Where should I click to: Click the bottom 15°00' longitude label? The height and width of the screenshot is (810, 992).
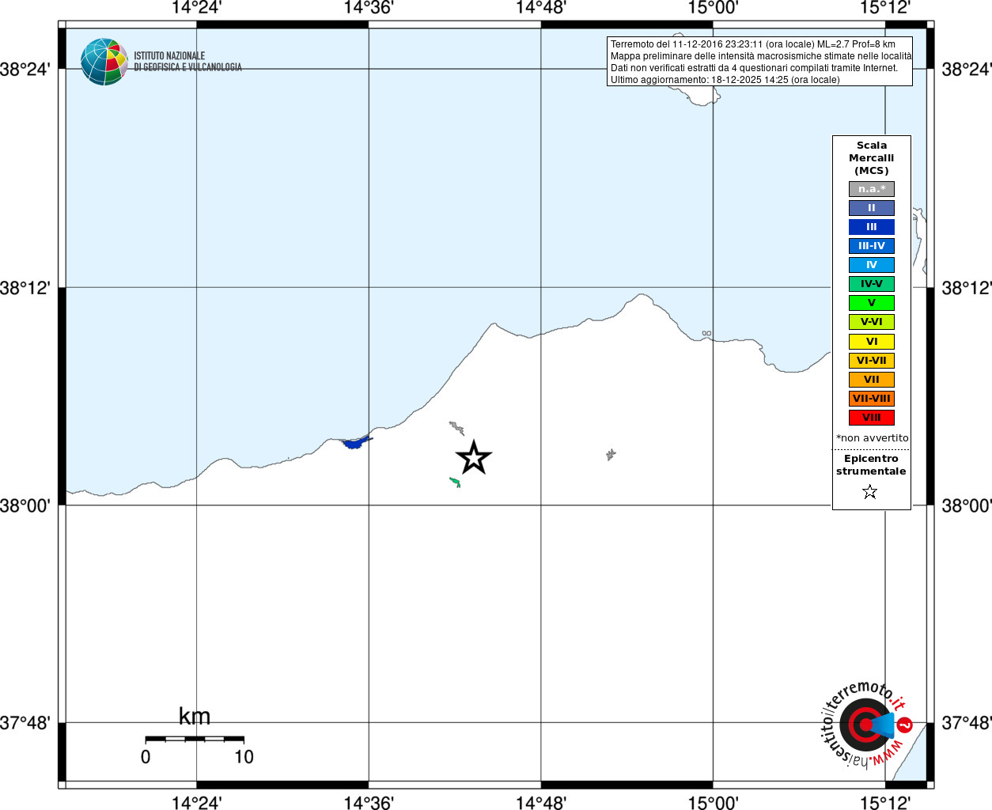click(713, 803)
